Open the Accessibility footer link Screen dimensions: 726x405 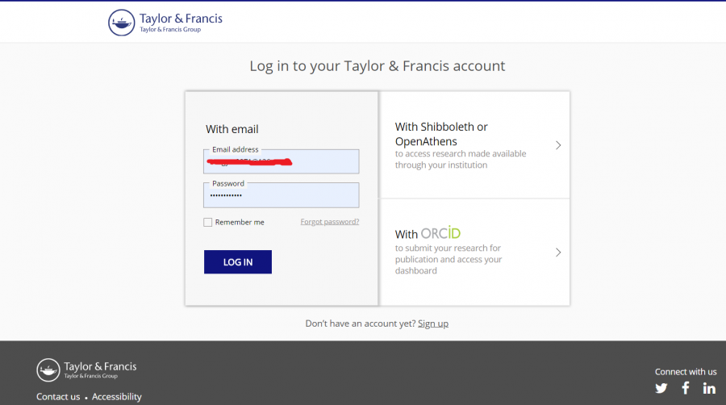click(x=117, y=397)
